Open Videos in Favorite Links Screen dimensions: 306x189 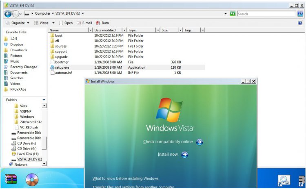click(12, 84)
